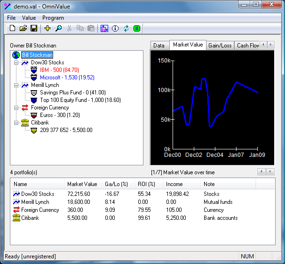Click the chart report toolbar icon
Screen dimensions: 285x264
pos(104,28)
